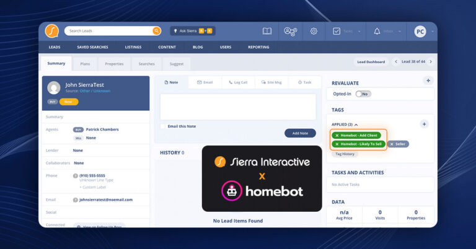Open the user account dropdown arrow
The width and height of the screenshot is (476, 249).
point(433,32)
